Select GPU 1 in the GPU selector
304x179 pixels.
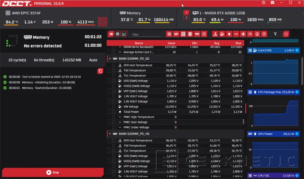coord(186,12)
